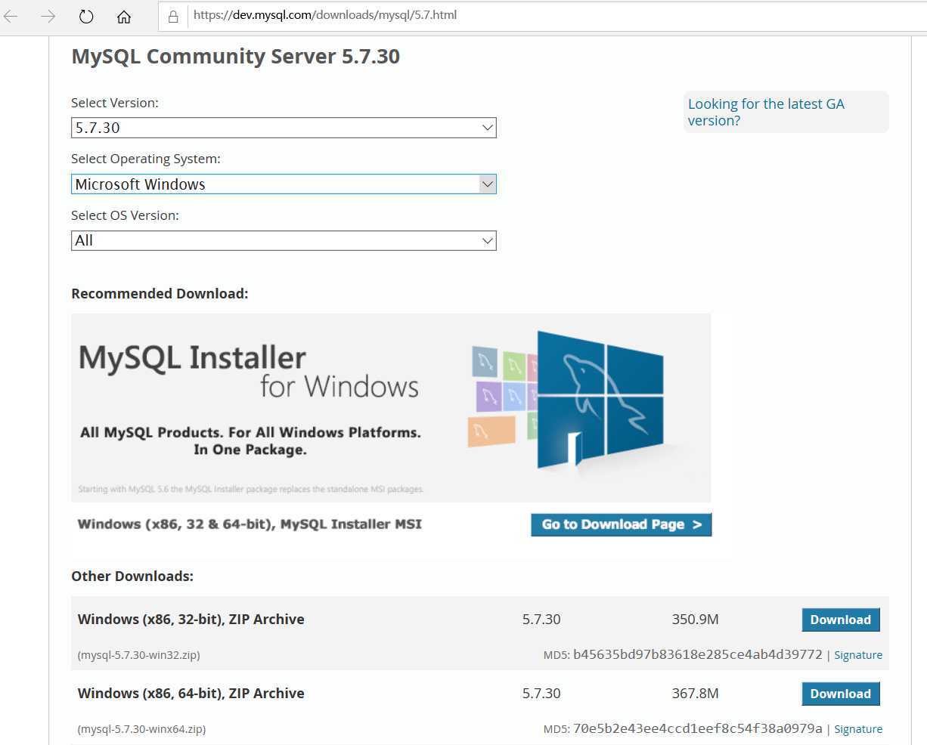
Task: Click MD5 hash b45635bd97b83618e285ce4ab4d39772
Action: tap(697, 654)
